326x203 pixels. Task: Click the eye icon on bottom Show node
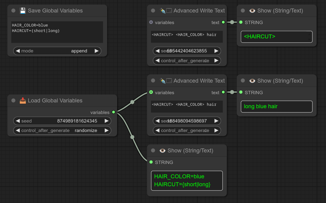(x=163, y=151)
